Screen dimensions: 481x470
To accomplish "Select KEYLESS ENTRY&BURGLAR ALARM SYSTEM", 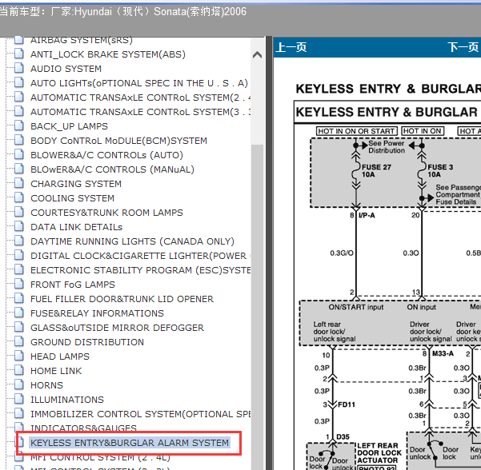I will (130, 443).
